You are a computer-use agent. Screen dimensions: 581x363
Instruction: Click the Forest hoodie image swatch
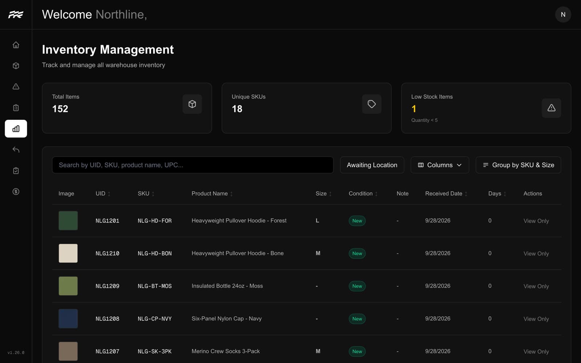(68, 220)
